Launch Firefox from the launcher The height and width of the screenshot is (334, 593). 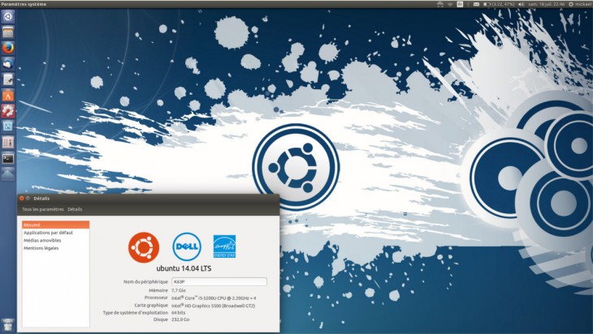click(x=8, y=49)
